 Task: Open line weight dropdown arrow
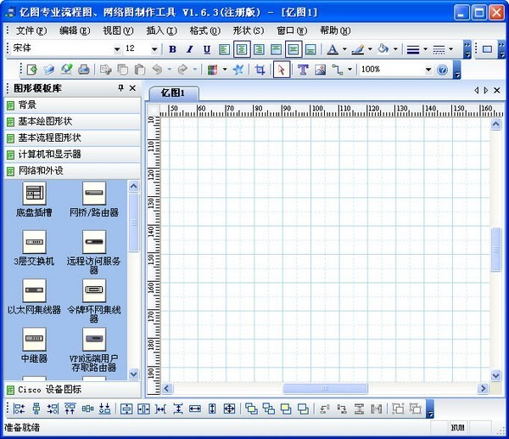[x=425, y=49]
